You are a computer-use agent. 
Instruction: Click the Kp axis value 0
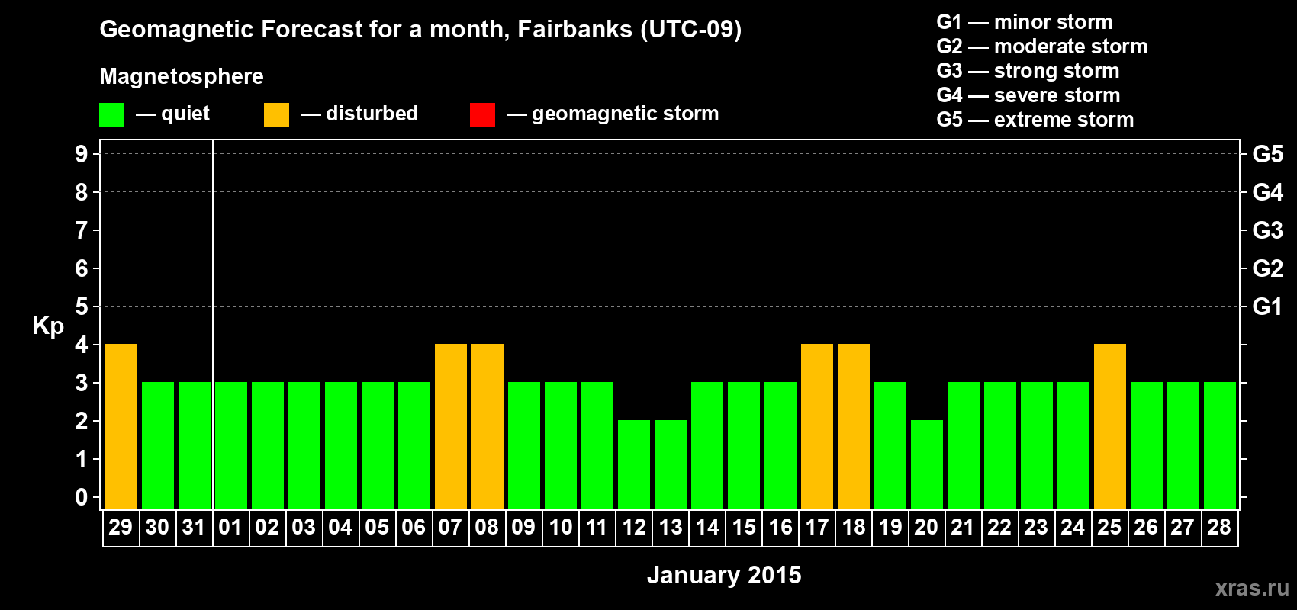pyautogui.click(x=82, y=497)
